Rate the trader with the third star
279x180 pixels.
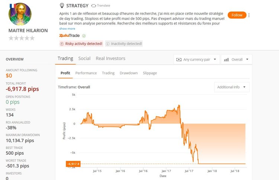[x=22, y=38]
